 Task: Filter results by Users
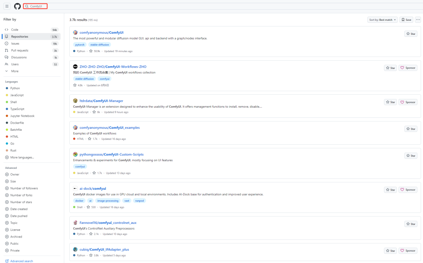click(x=31, y=65)
